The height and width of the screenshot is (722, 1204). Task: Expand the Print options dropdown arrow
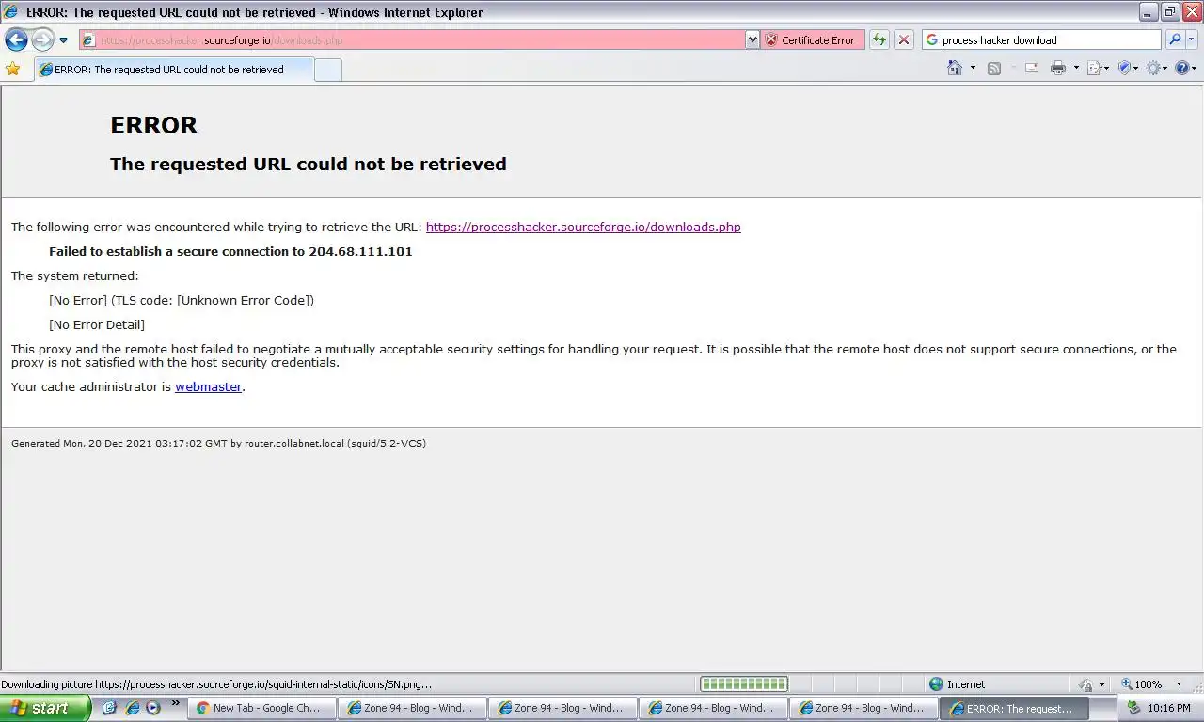pyautogui.click(x=1076, y=68)
